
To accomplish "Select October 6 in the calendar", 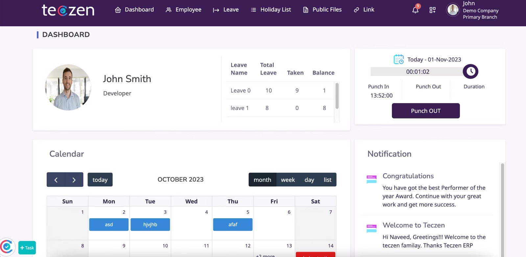I will coord(274,223).
